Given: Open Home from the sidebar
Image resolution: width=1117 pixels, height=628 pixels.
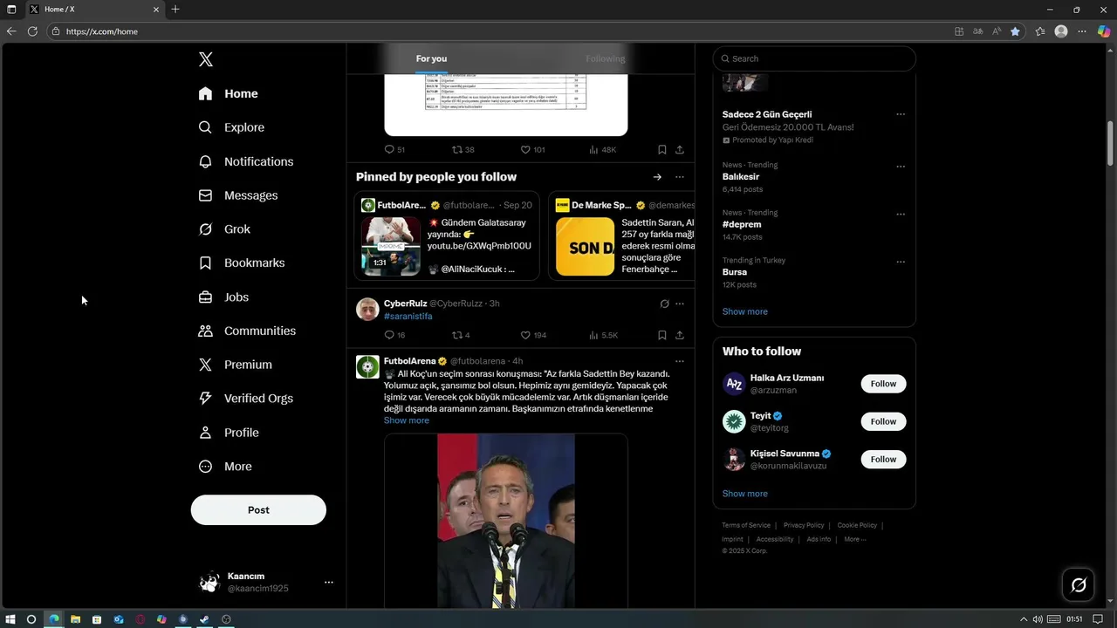Looking at the screenshot, I should (x=229, y=93).
